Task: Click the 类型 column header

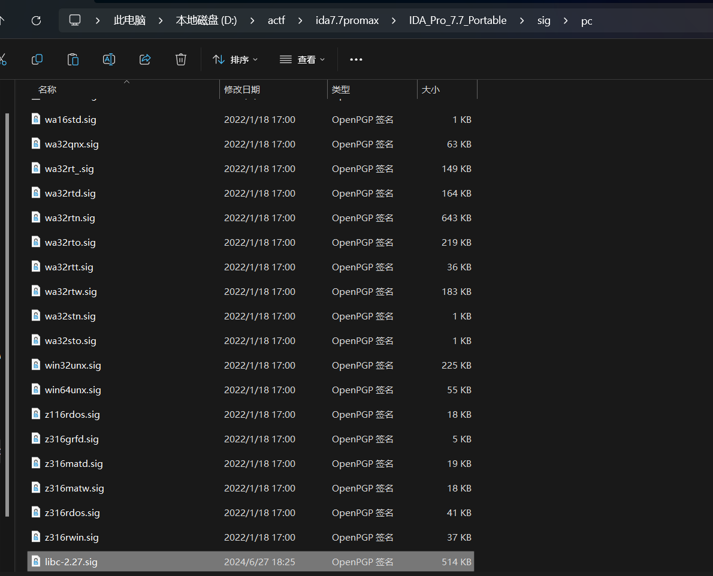Action: point(341,90)
